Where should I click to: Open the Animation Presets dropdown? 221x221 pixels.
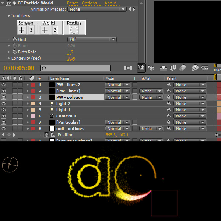coord(97,9)
